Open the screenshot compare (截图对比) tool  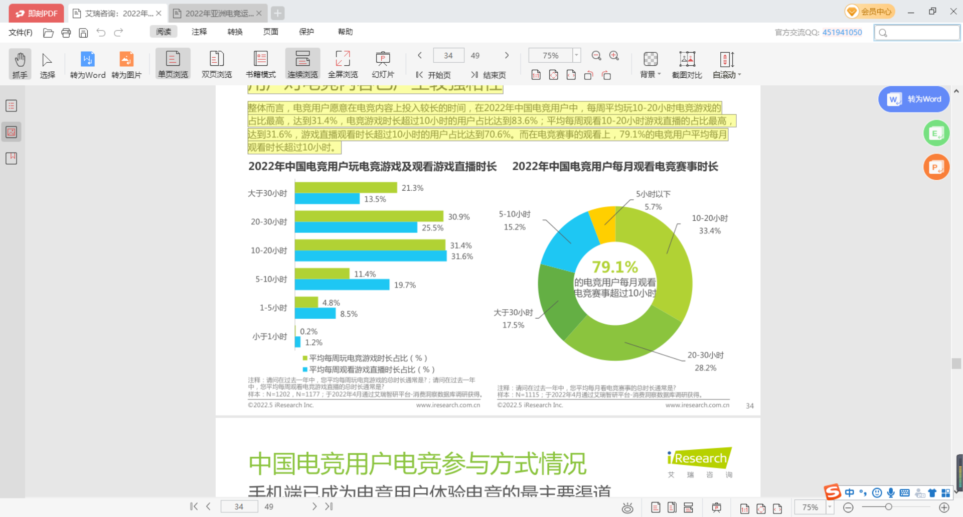[687, 64]
